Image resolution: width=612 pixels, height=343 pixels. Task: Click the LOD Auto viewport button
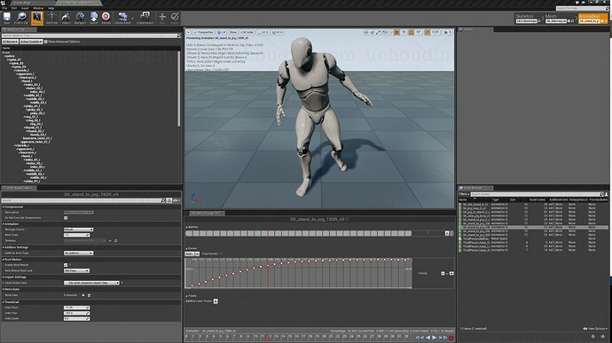pos(247,33)
